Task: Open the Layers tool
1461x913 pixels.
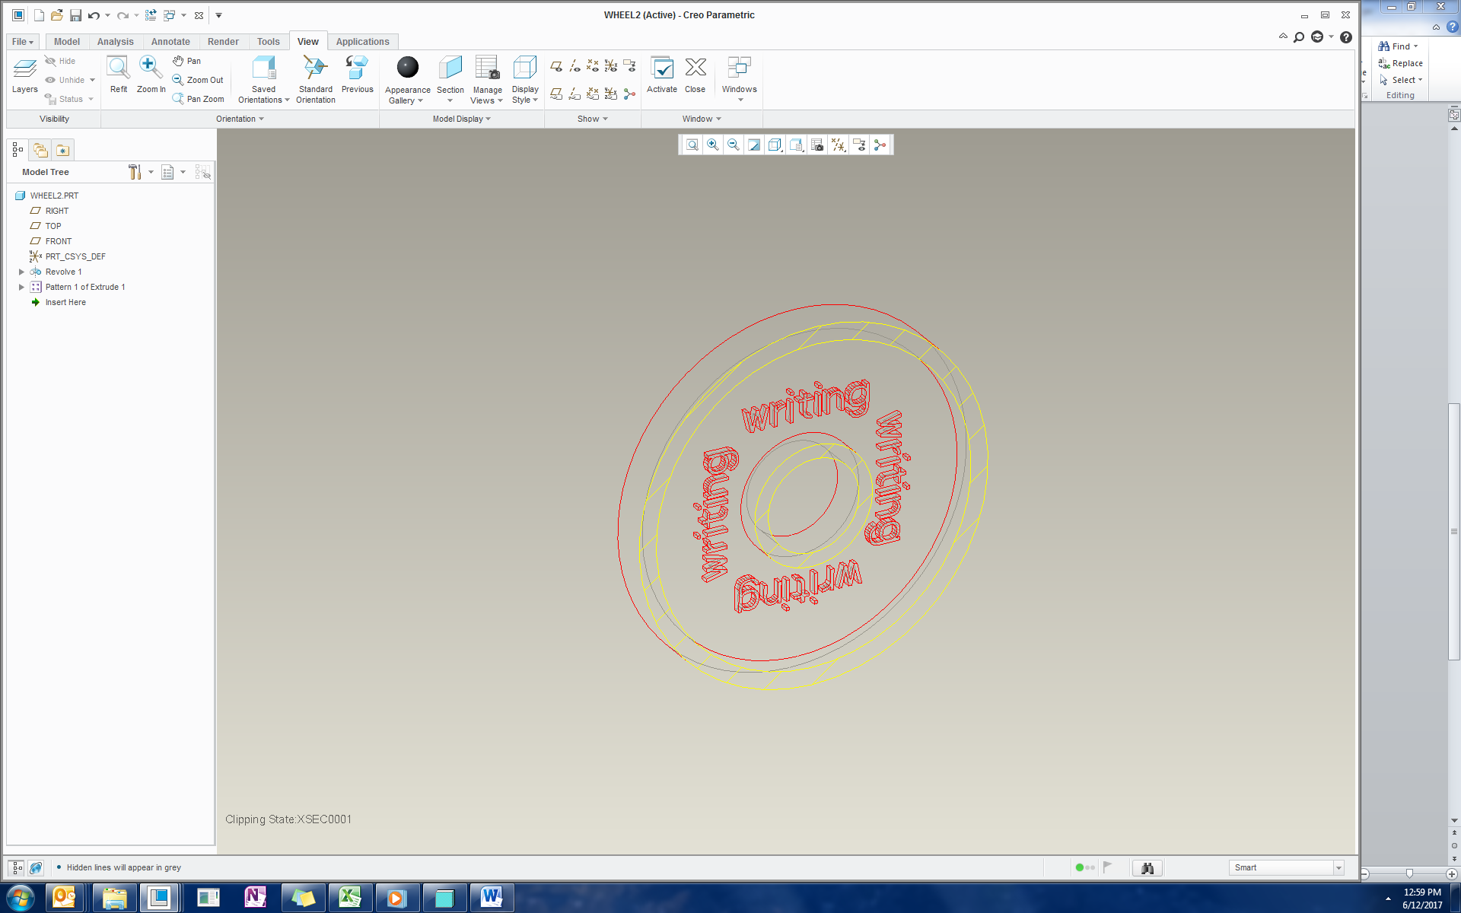Action: pyautogui.click(x=24, y=75)
